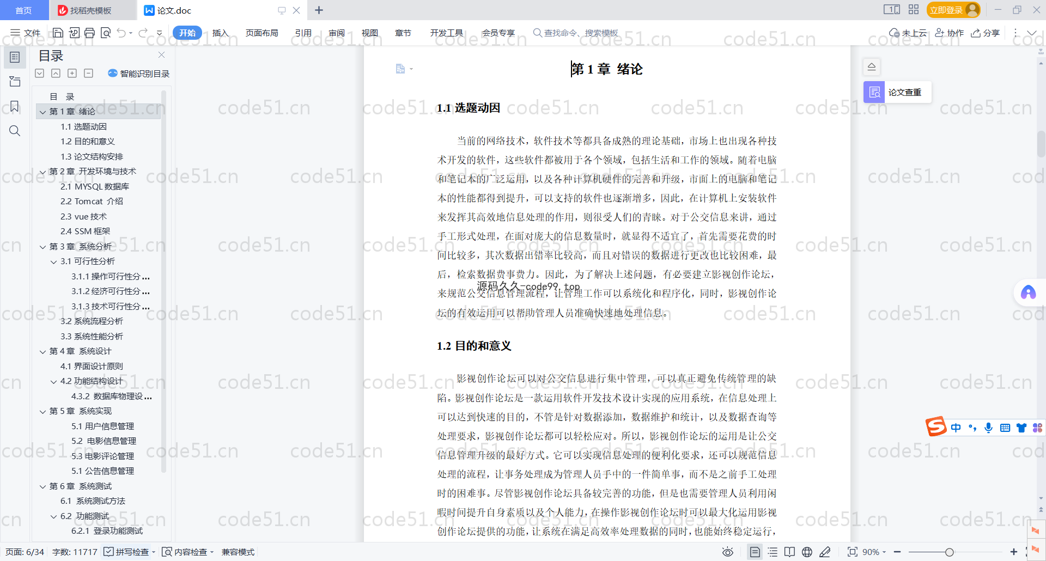Click the Save icon in quick toolbar
The width and height of the screenshot is (1046, 561).
(x=58, y=33)
